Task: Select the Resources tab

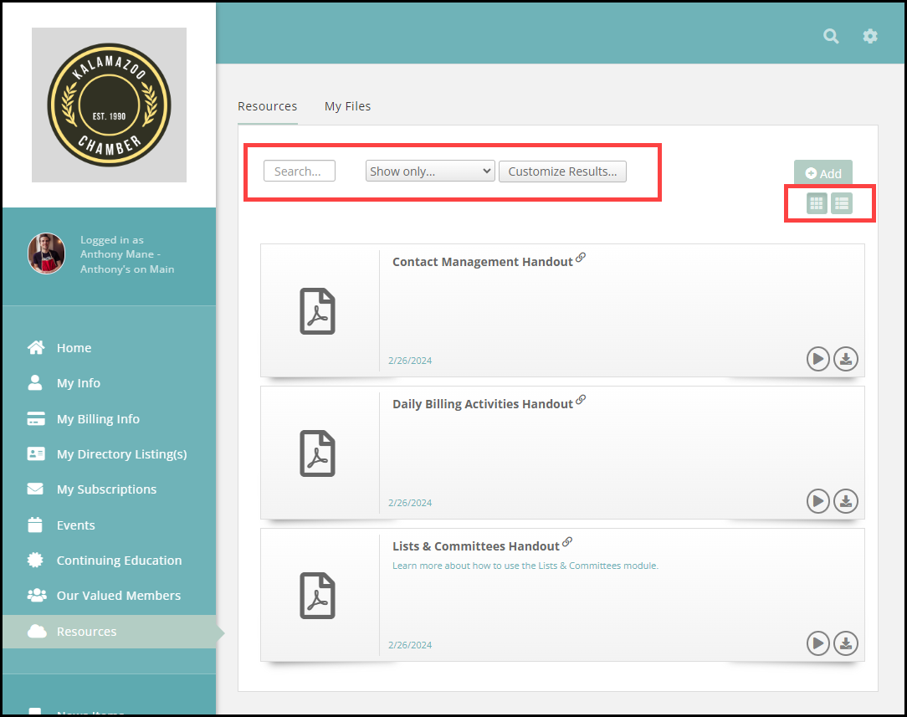Action: click(x=267, y=106)
